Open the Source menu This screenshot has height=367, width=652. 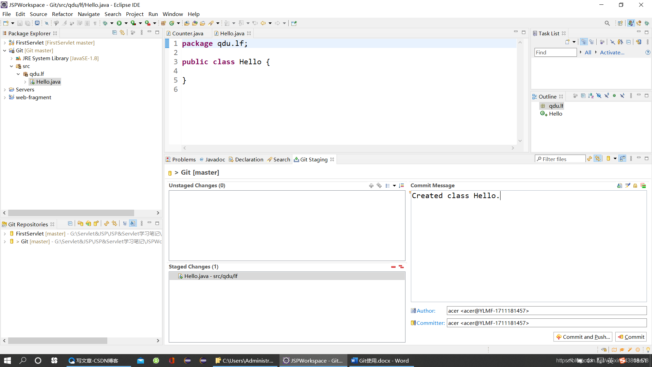pos(38,14)
